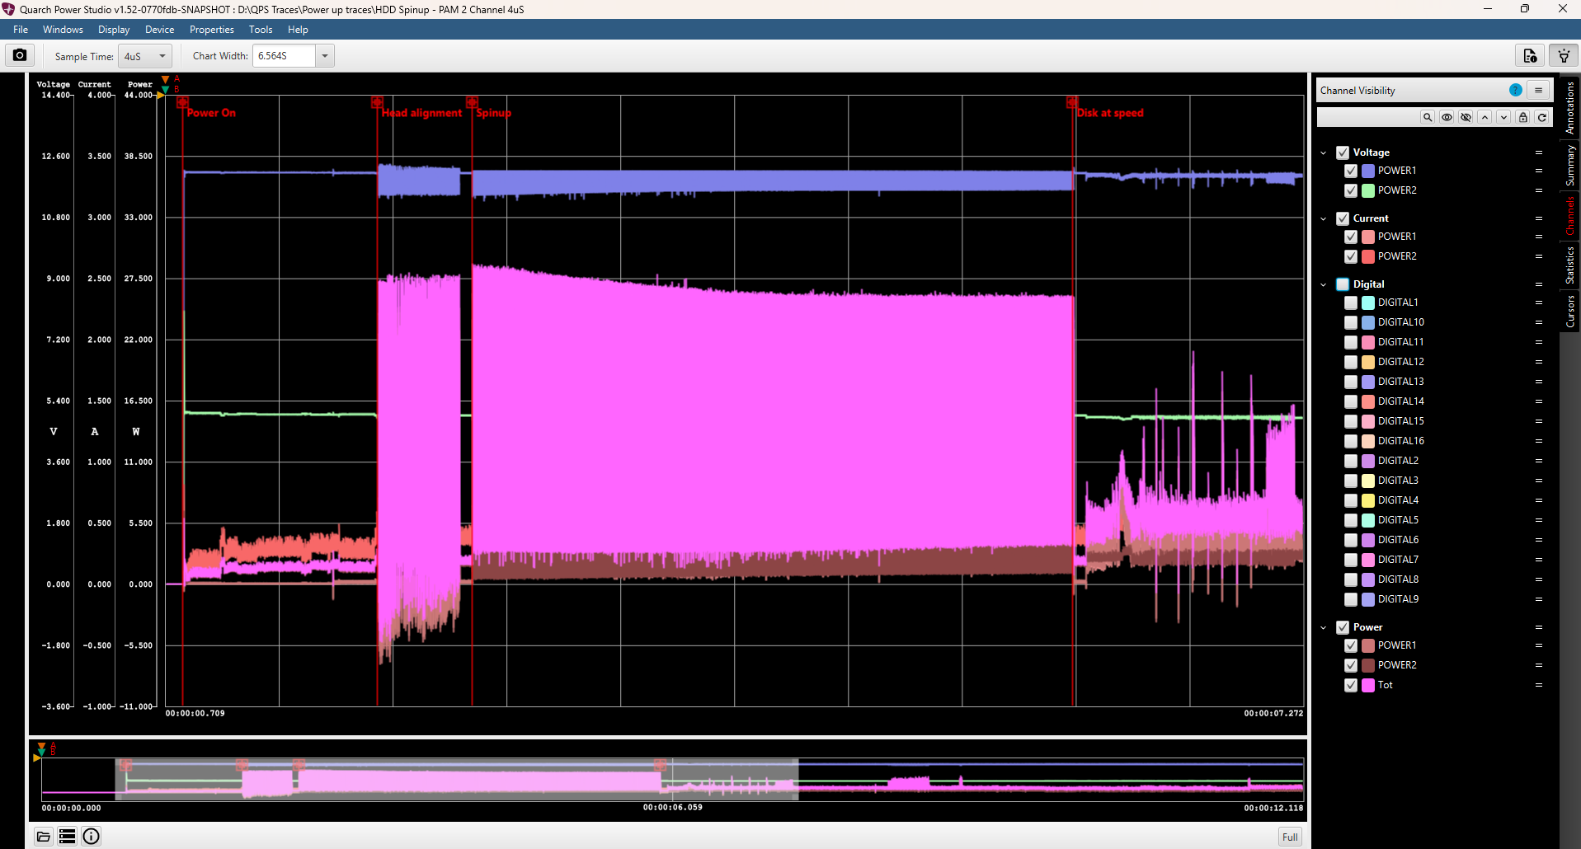Collapse the Voltage group tree
The width and height of the screenshot is (1581, 849).
coord(1324,152)
